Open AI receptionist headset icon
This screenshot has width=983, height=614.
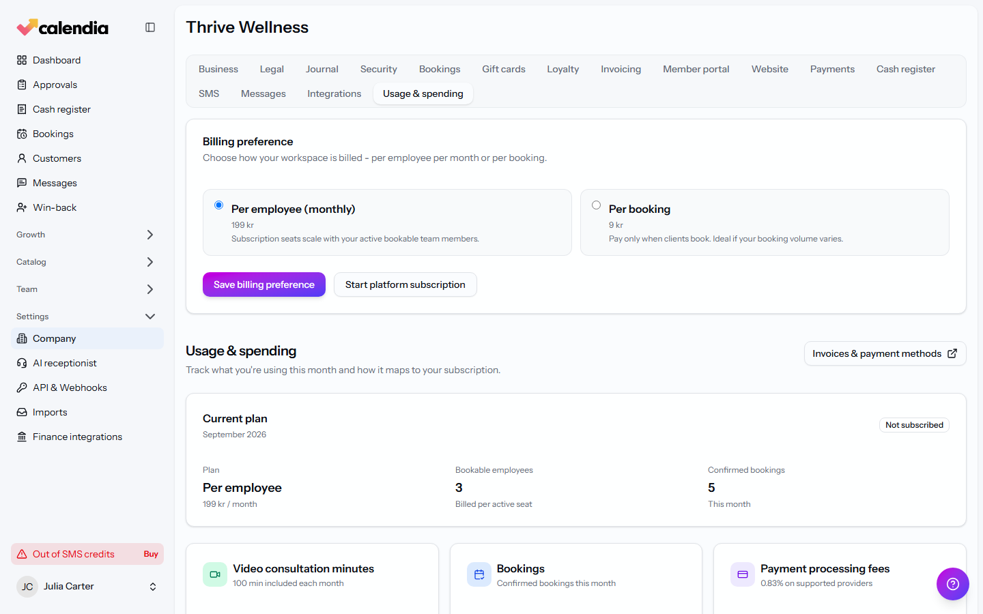pos(22,363)
